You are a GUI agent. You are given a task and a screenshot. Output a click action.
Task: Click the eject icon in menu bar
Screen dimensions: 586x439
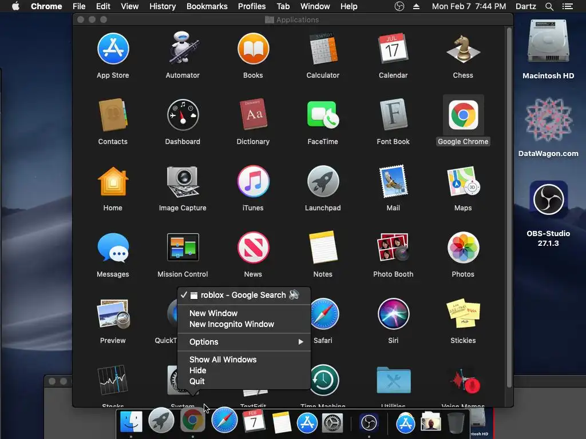[x=417, y=6]
